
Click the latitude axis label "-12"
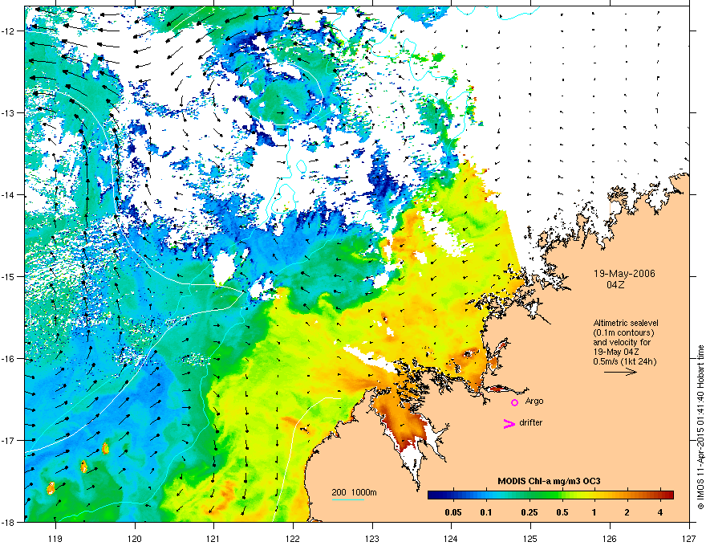[8, 31]
